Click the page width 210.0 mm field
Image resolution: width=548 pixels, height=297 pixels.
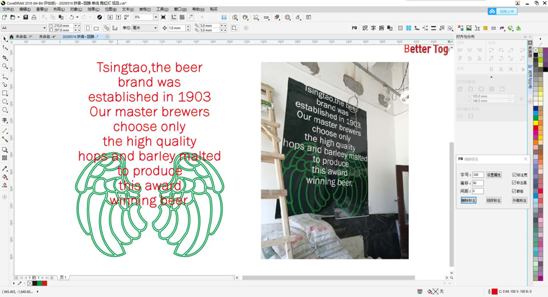tap(63, 25)
